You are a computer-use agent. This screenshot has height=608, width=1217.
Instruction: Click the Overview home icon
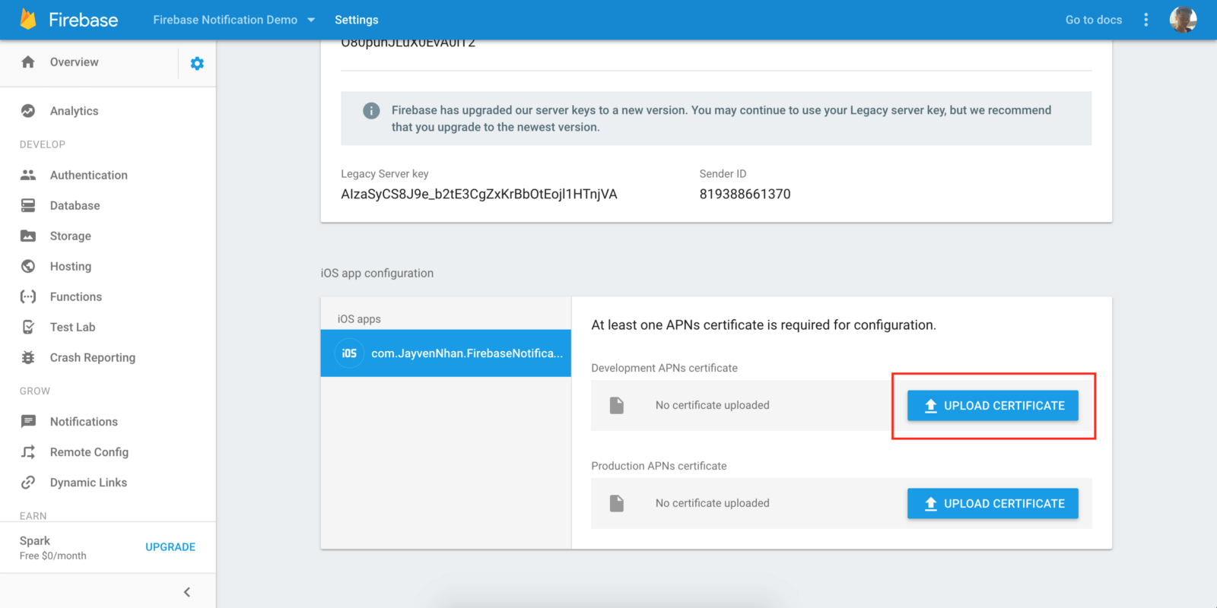(x=28, y=62)
